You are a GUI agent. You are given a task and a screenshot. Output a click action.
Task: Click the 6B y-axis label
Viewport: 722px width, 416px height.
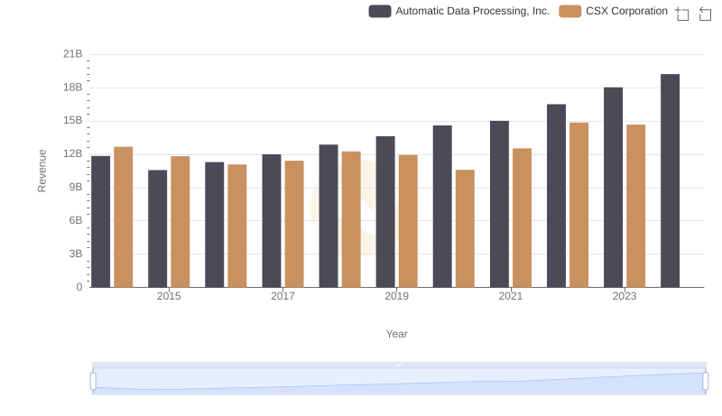point(76,220)
